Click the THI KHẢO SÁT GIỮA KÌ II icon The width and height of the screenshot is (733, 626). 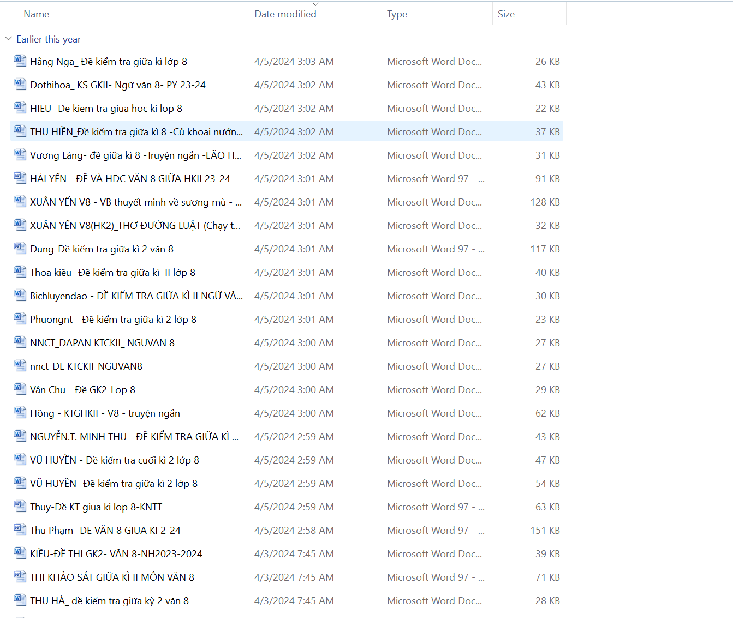pyautogui.click(x=20, y=576)
